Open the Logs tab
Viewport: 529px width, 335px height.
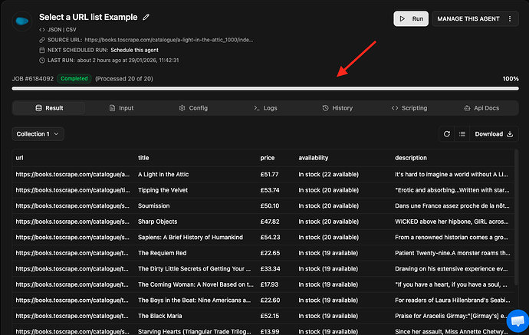point(265,108)
